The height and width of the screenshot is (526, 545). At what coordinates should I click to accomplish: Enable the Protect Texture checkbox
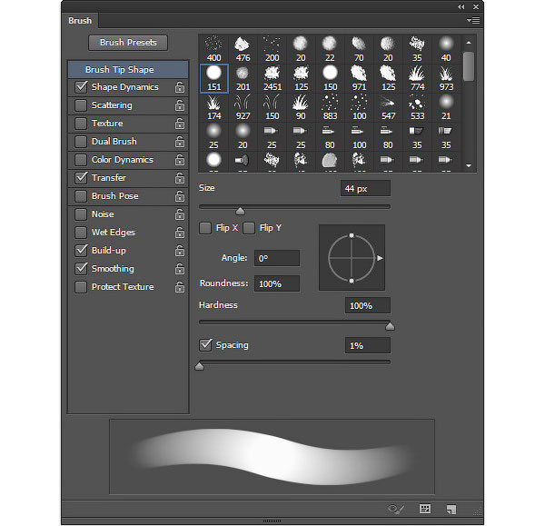point(81,287)
